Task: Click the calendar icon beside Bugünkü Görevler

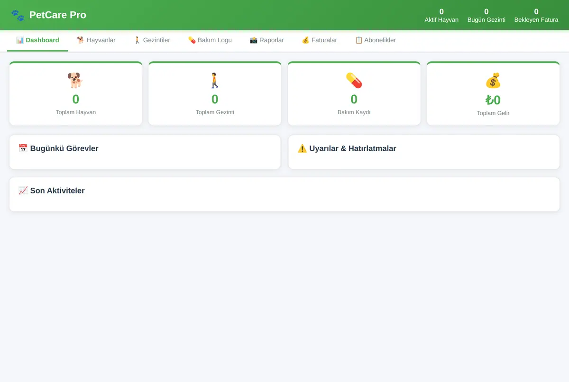Action: [23, 148]
